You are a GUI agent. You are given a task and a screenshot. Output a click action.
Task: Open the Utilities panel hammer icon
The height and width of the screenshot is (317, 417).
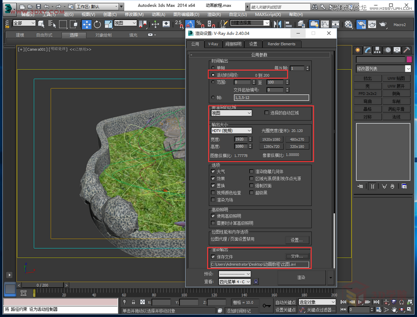(x=406, y=50)
